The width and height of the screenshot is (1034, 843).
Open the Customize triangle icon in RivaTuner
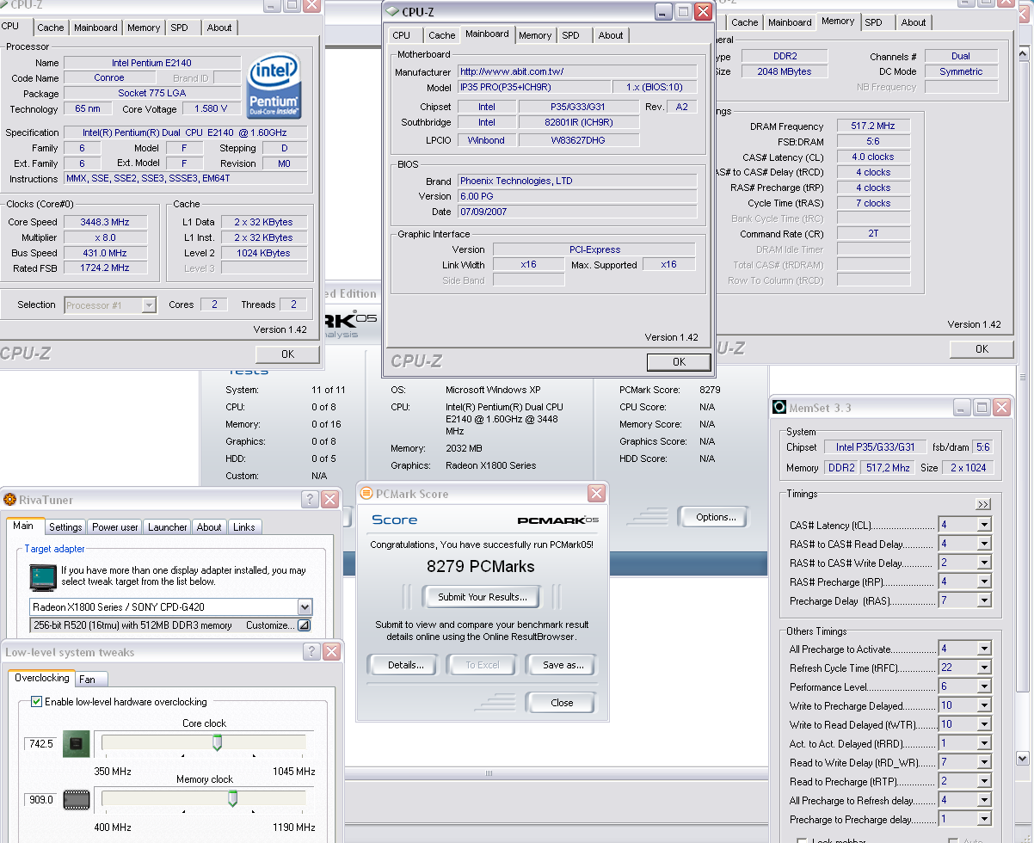303,625
